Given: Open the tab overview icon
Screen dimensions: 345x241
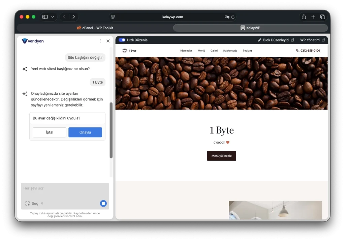Looking at the screenshot, I should click(322, 17).
